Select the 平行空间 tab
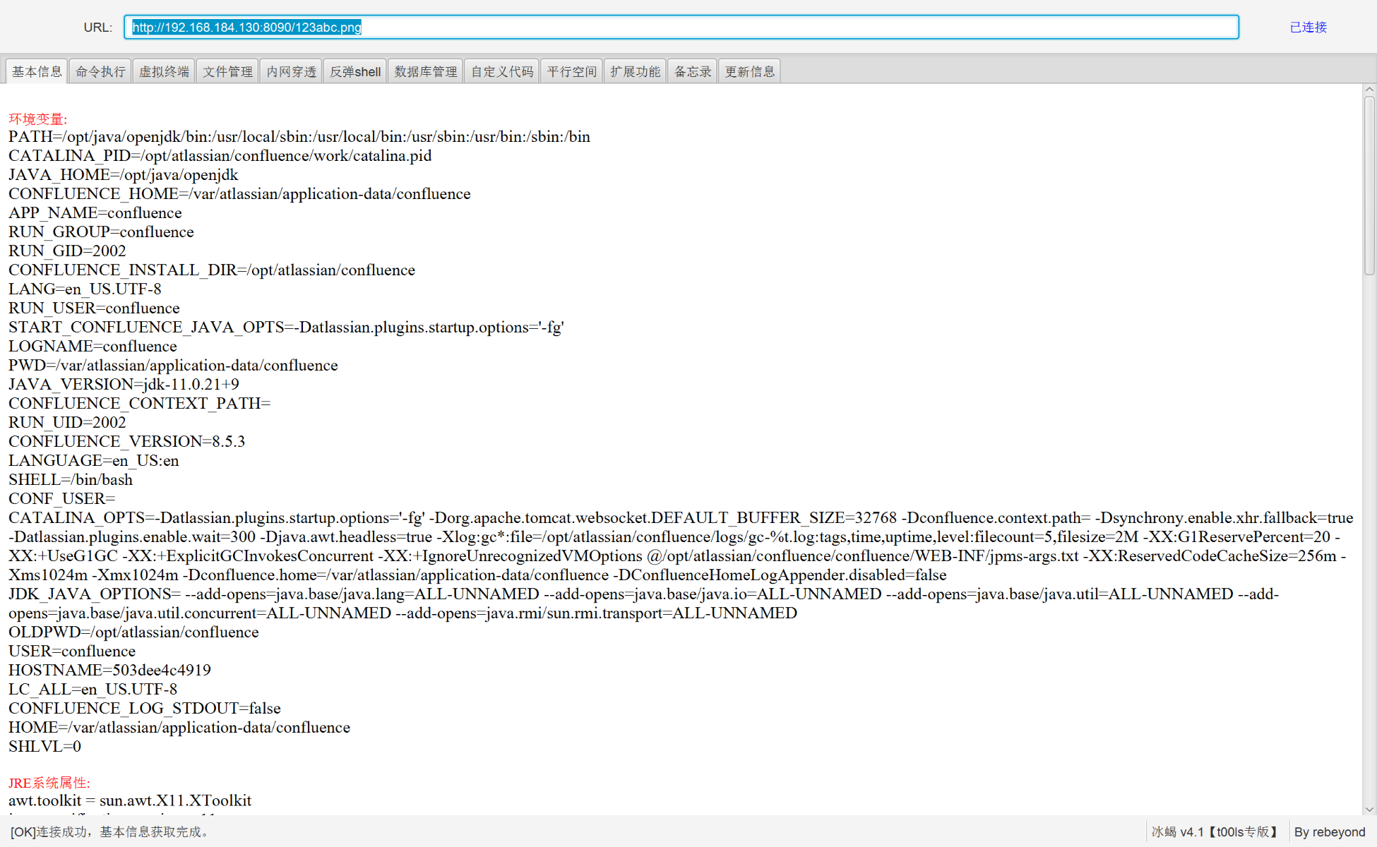This screenshot has width=1377, height=847. 572,71
